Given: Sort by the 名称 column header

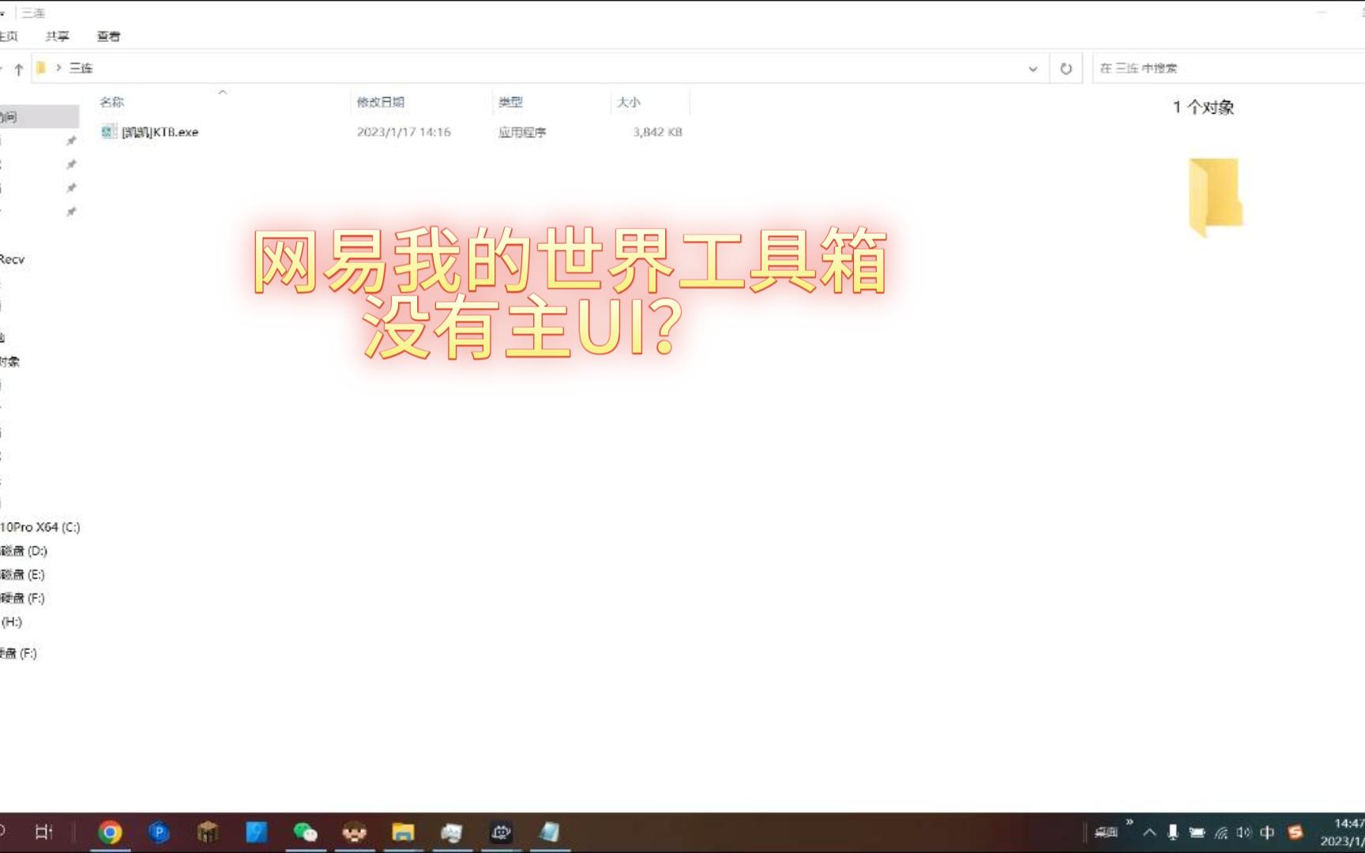Looking at the screenshot, I should pyautogui.click(x=111, y=102).
